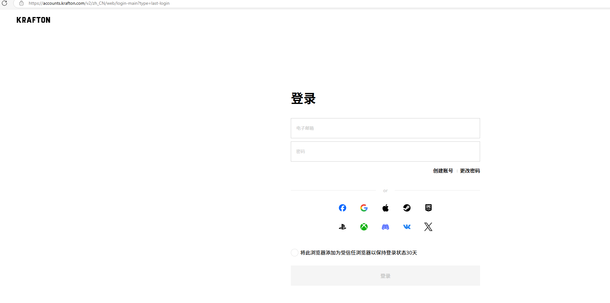Sign in with the Apple icon

[385, 208]
